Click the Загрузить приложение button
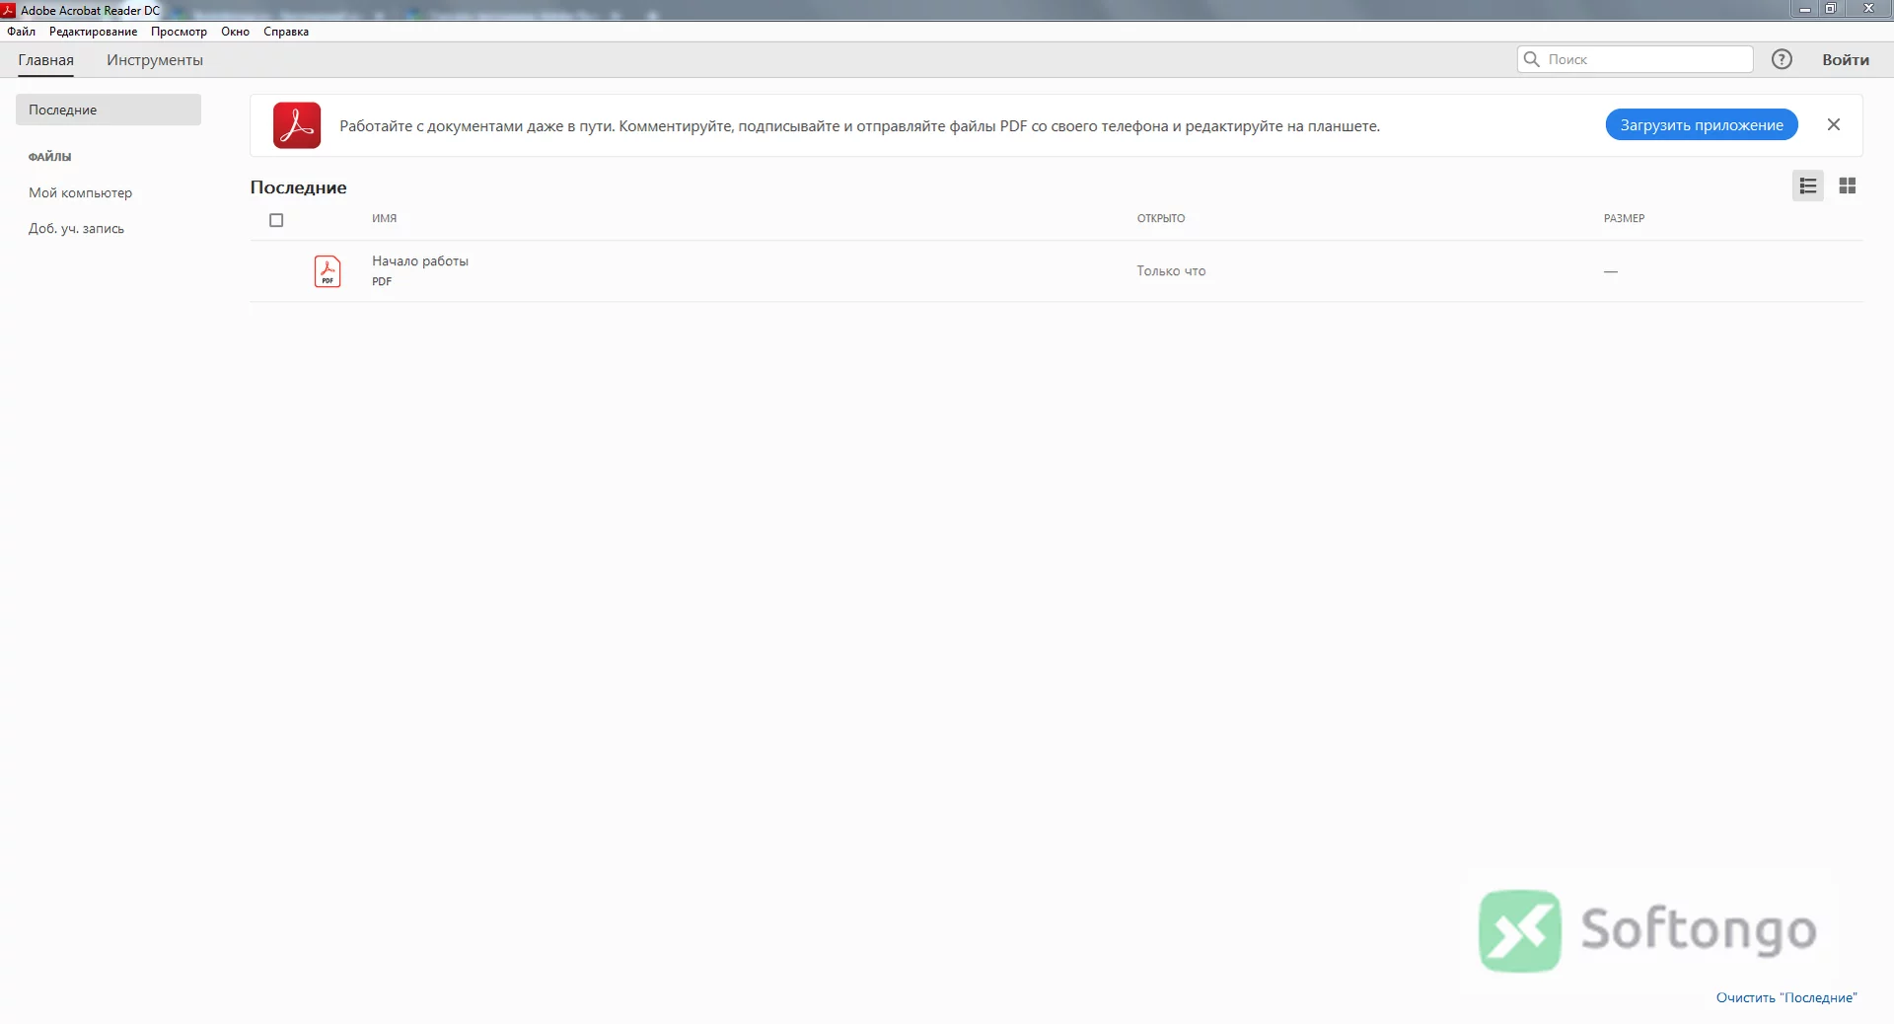 [x=1702, y=125]
